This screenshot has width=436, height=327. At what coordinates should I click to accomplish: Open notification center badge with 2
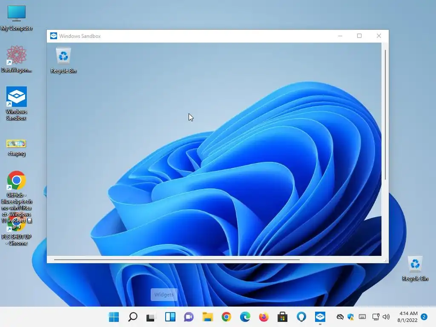pos(424,317)
